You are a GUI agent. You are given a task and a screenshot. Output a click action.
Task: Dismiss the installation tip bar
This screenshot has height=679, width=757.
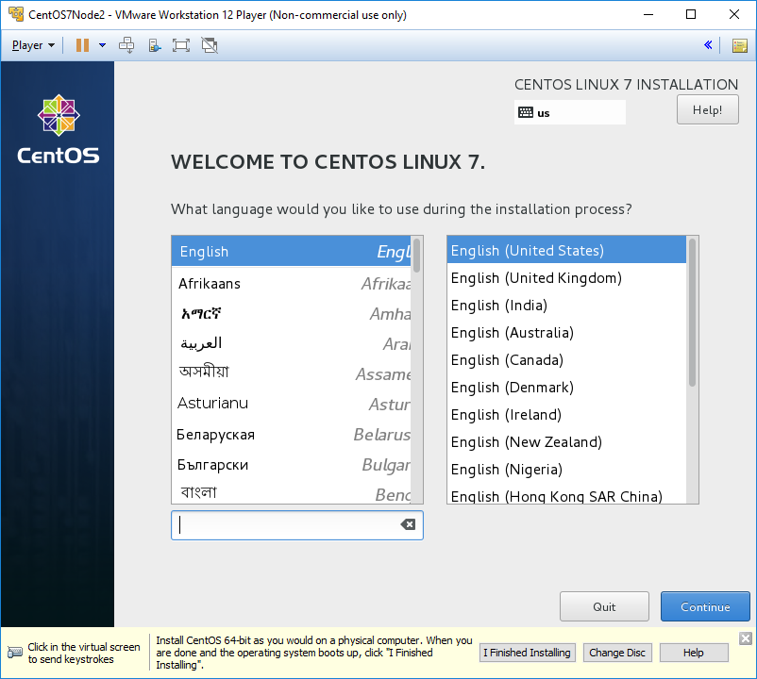pyautogui.click(x=745, y=638)
